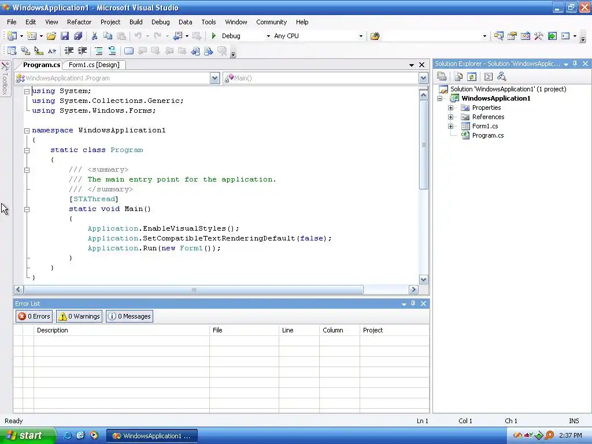Screen dimensions: 592x444
Task: Open the Command Window toolbar icon
Action: pyautogui.click(x=565, y=36)
